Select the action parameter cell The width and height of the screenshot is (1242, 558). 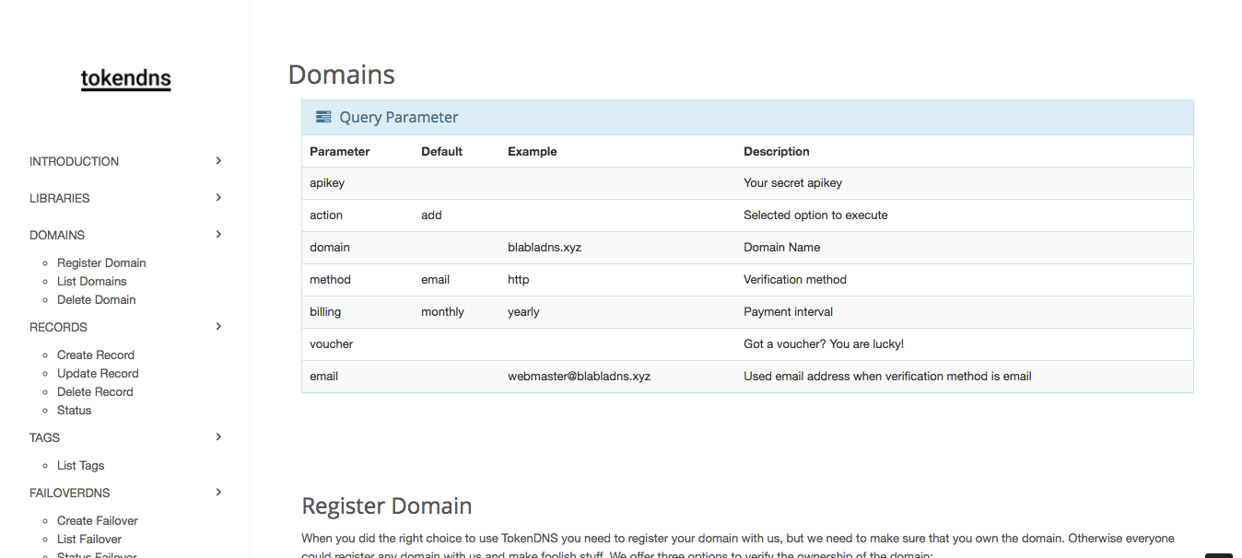326,215
